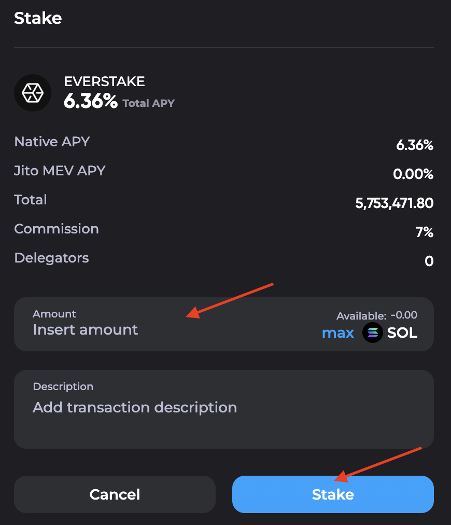Click the Native APY row label
The width and height of the screenshot is (451, 525).
point(52,142)
